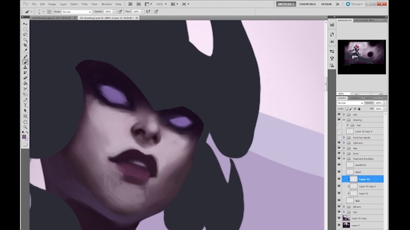The image size is (410, 230).
Task: Open the File menu
Action: (34, 4)
